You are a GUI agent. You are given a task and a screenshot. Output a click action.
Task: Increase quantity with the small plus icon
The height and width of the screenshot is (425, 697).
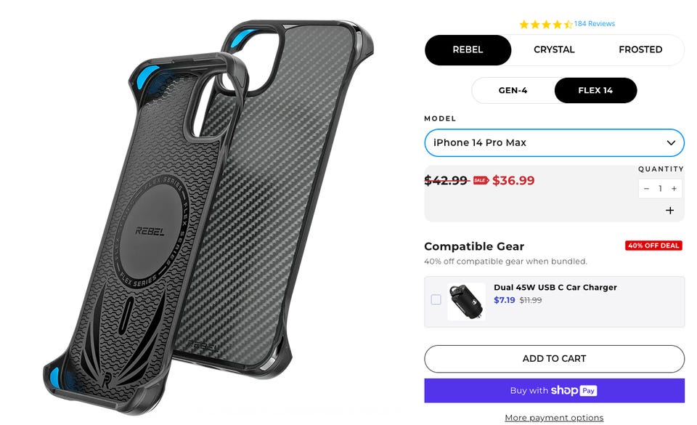tap(674, 188)
